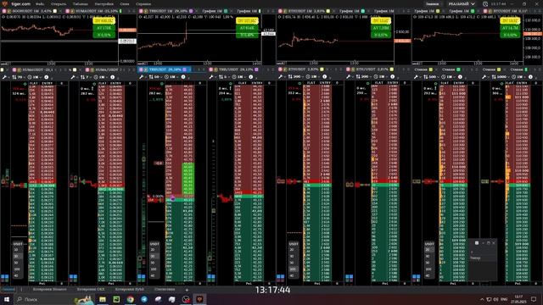Open the 5000 price-step dropdown in Стакан panel
The width and height of the screenshot is (543, 305).
(501, 77)
